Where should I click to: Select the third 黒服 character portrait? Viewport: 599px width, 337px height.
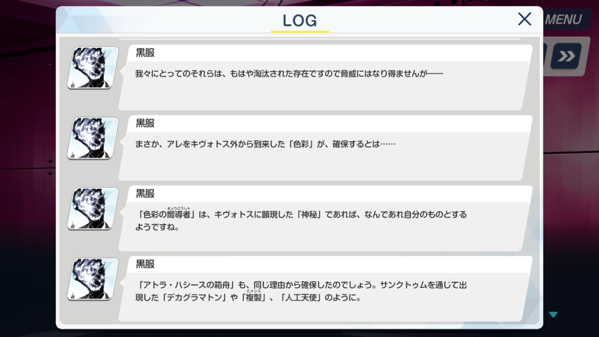coord(93,209)
